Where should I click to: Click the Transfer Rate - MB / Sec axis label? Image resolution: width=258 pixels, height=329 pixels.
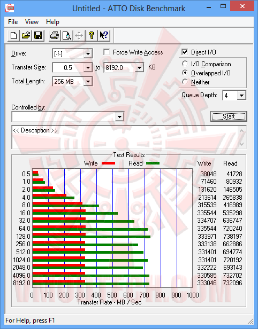point(109,302)
